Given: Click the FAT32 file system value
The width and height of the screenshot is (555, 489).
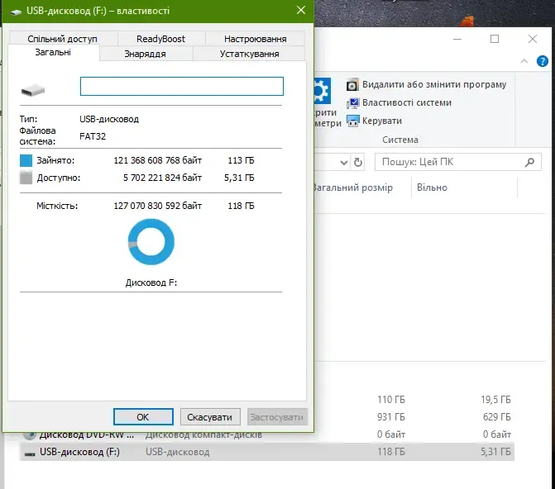Looking at the screenshot, I should click(x=93, y=136).
